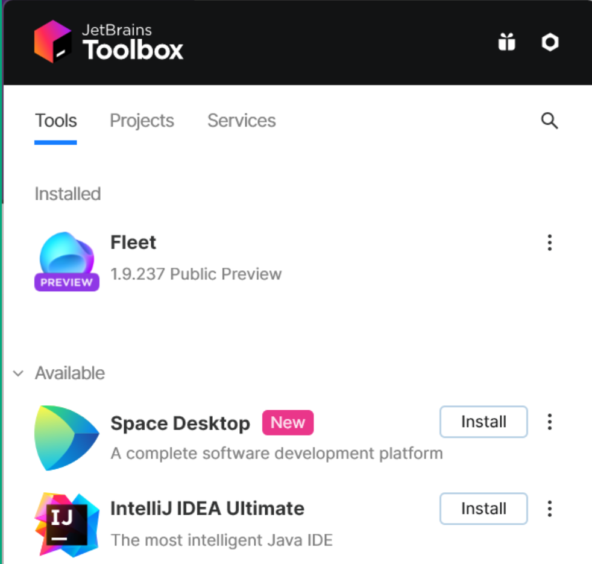Click the pink New badge
The height and width of the screenshot is (564, 592).
(288, 422)
